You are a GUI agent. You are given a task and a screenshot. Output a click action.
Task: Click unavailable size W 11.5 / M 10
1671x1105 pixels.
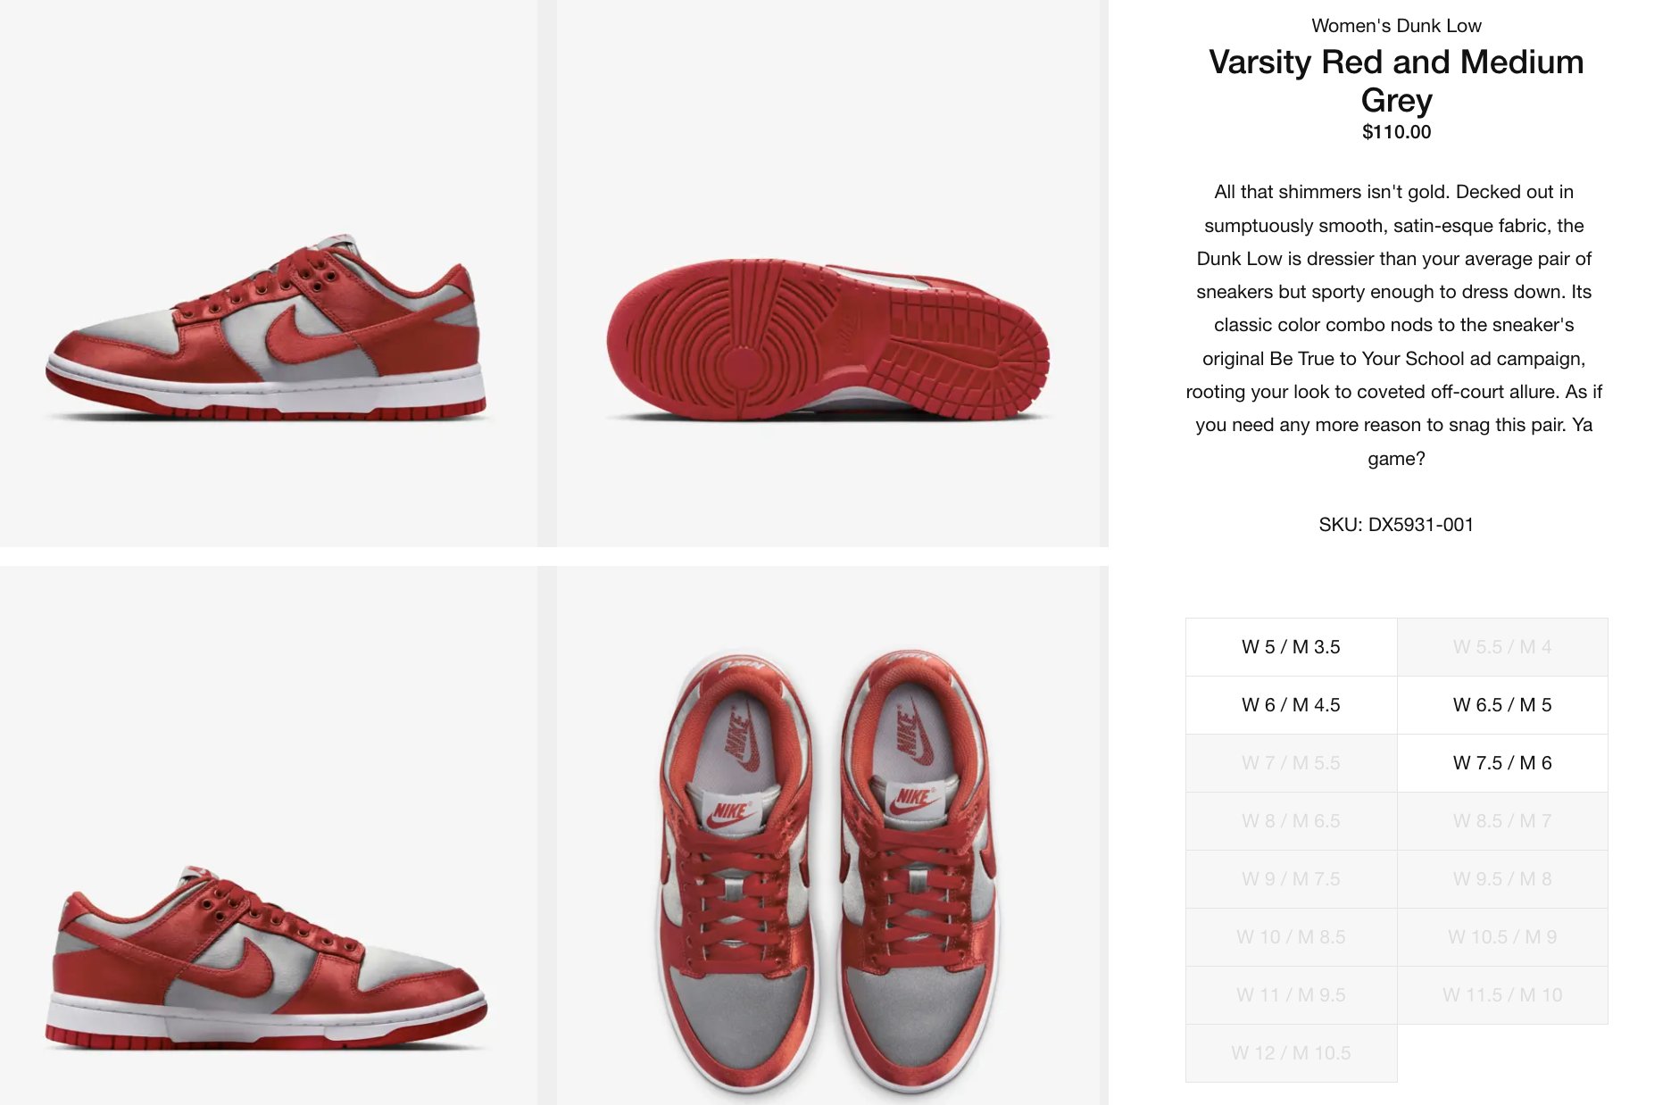click(1502, 995)
